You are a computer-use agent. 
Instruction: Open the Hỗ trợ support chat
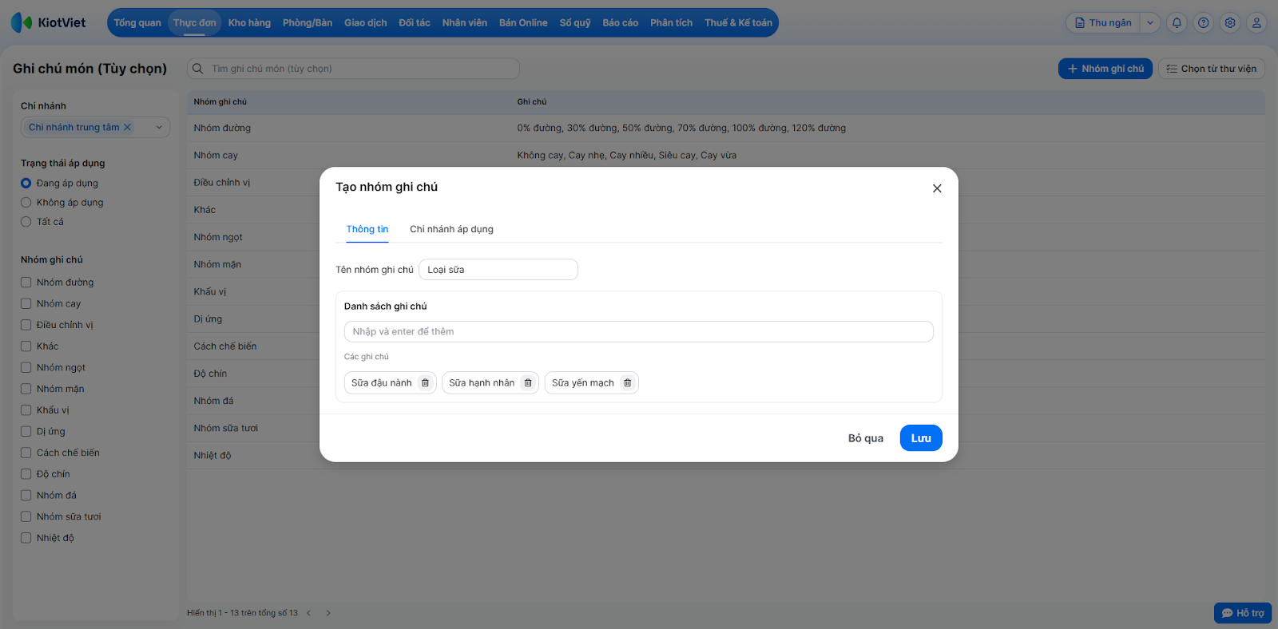[x=1243, y=613]
